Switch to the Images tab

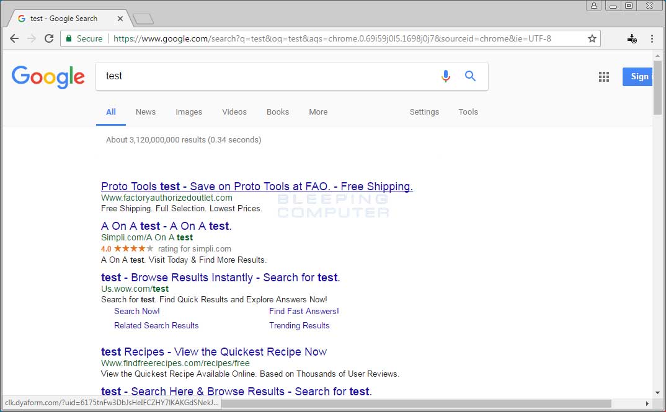pos(189,112)
